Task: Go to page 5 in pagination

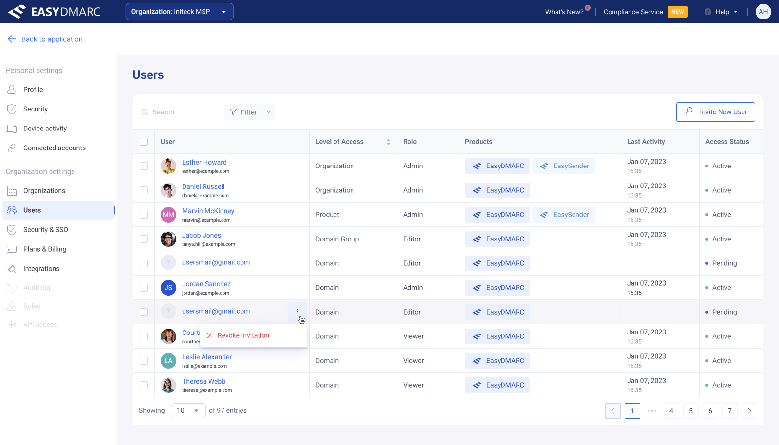Action: (x=691, y=411)
